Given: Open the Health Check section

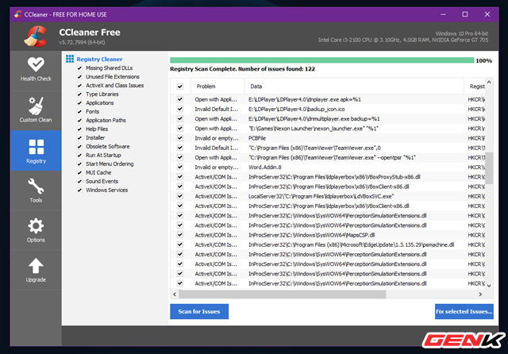Looking at the screenshot, I should pos(30,69).
